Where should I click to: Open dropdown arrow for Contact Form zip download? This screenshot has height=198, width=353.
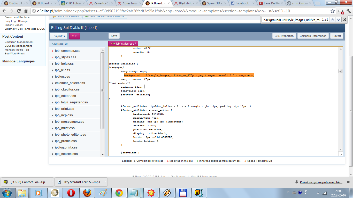[52, 181]
